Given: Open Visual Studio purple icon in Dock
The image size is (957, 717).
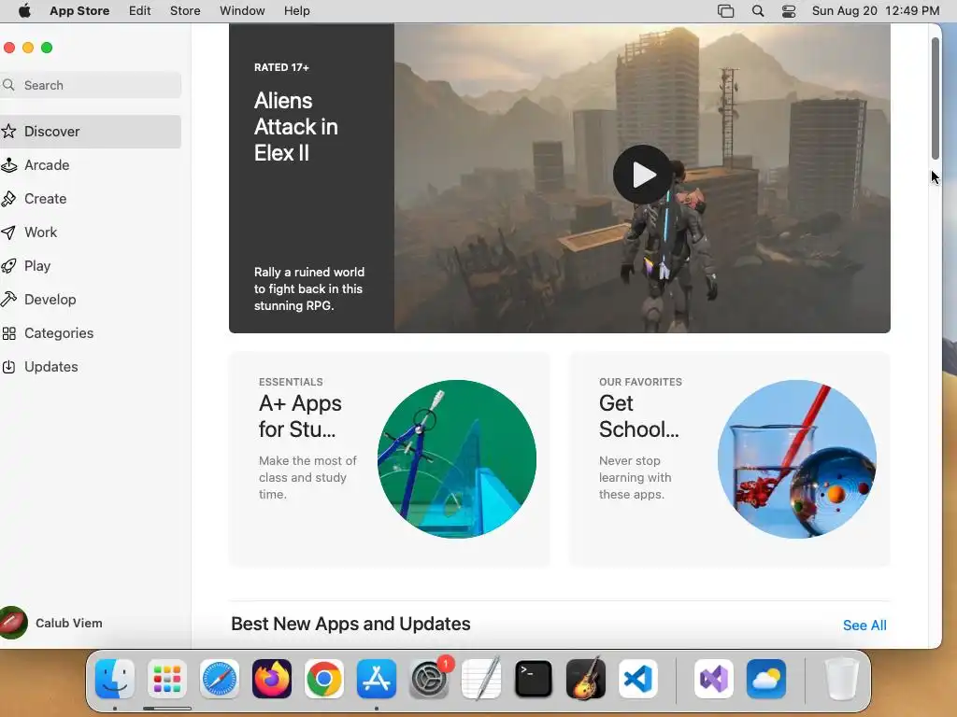Looking at the screenshot, I should coord(713,679).
